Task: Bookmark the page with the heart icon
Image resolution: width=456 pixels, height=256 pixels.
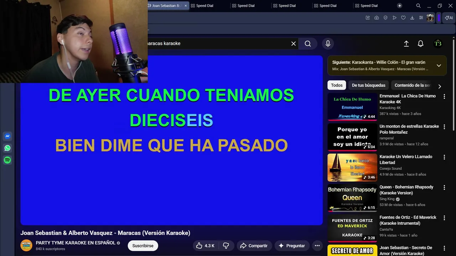Action: (x=403, y=18)
